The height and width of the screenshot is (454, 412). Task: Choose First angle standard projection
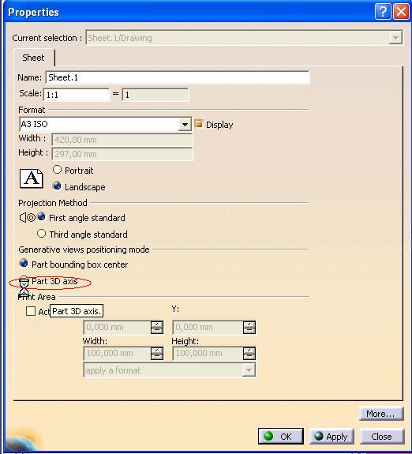point(41,217)
